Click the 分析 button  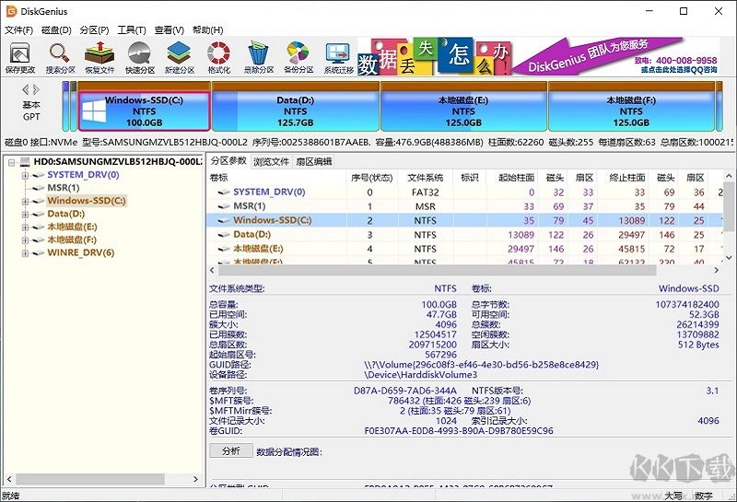(231, 450)
